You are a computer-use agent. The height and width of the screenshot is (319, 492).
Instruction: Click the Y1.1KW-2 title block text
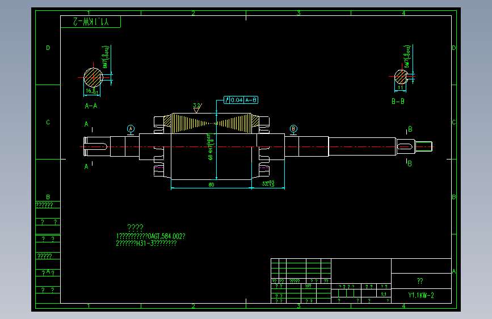pyautogui.click(x=420, y=296)
